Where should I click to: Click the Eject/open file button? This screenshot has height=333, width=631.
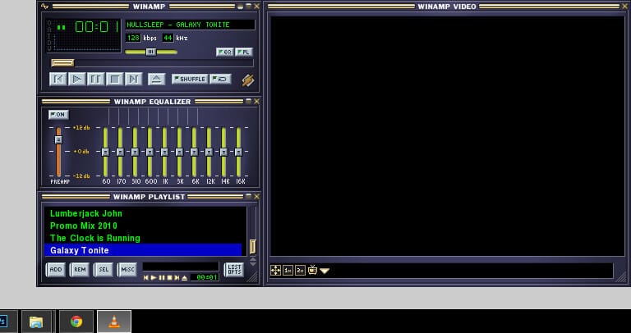tap(156, 80)
